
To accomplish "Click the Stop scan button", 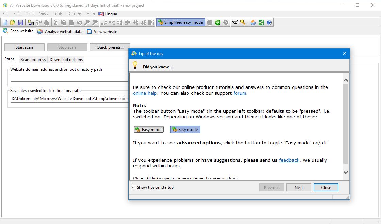I will [x=67, y=47].
